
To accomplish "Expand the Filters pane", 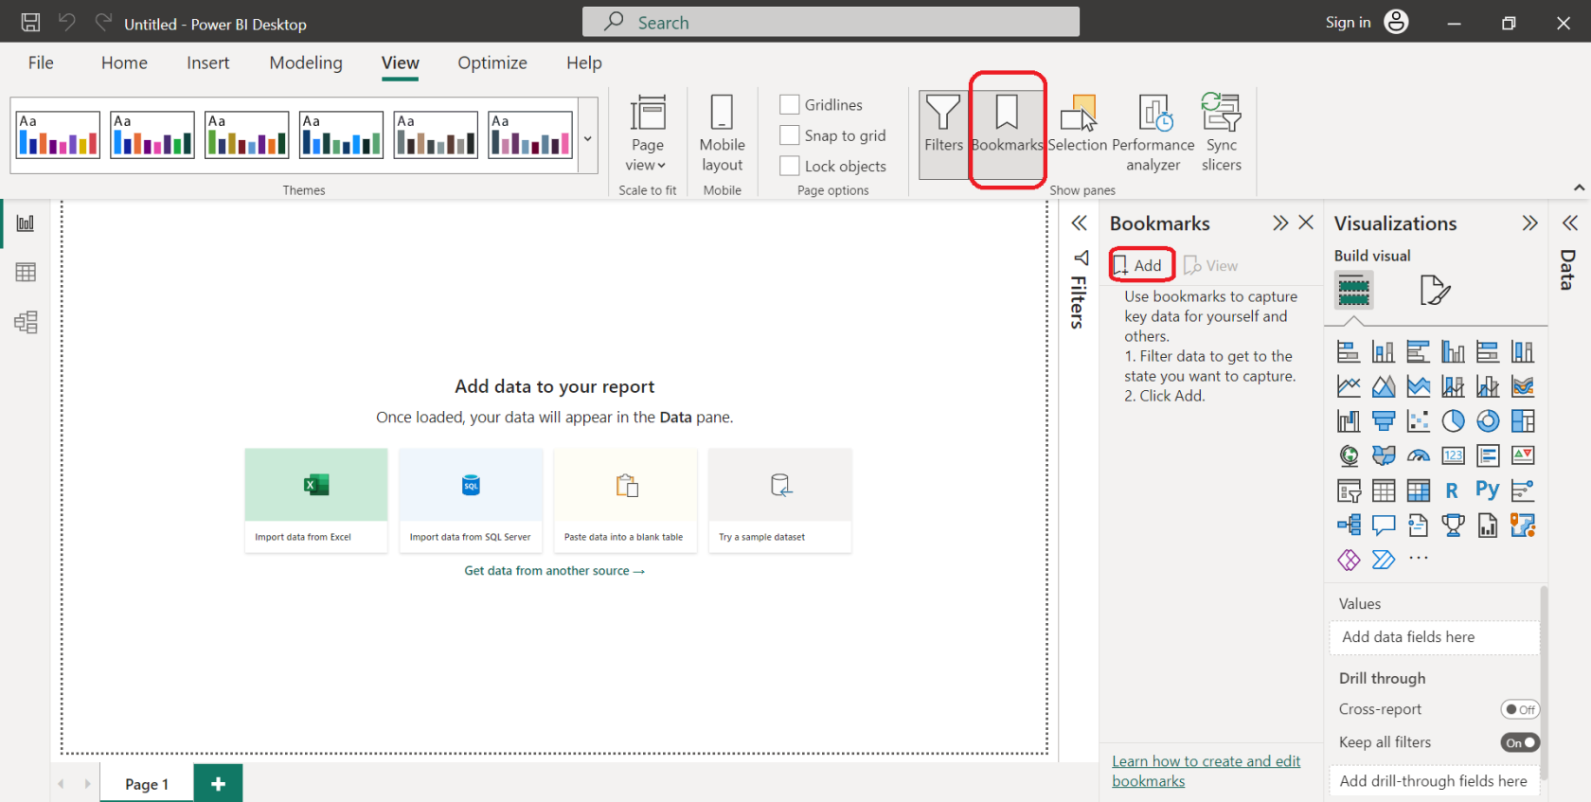I will 1079,223.
